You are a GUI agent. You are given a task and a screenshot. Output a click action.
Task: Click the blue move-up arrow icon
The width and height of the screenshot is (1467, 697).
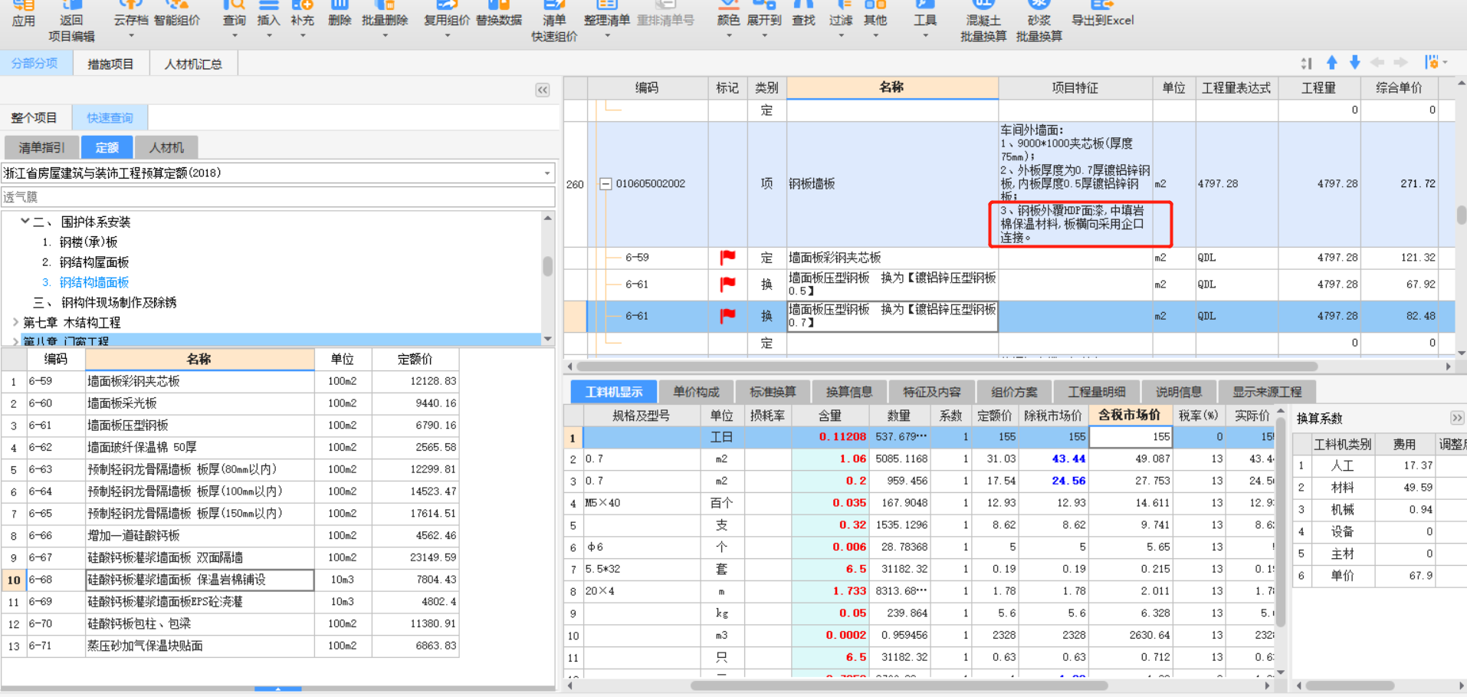point(1332,63)
